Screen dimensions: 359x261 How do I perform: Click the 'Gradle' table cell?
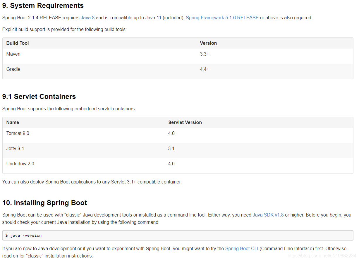pos(13,69)
